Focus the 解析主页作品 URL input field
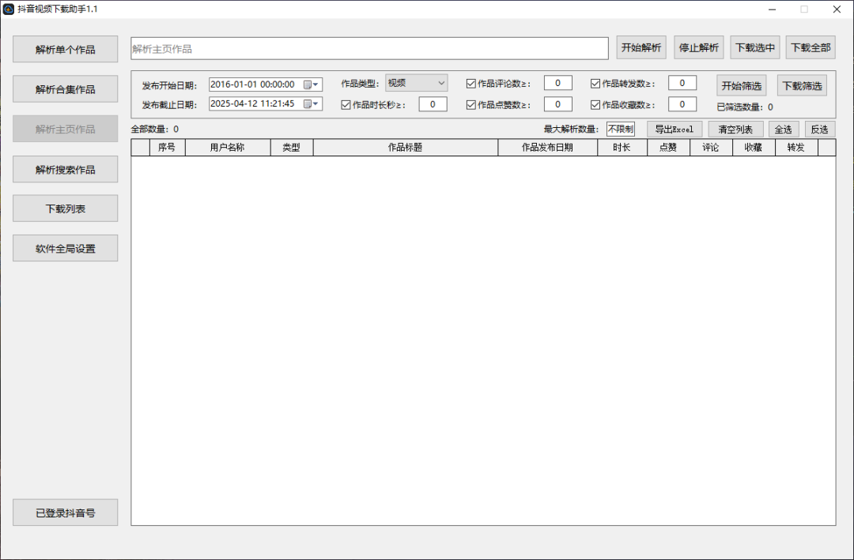Viewport: 854px width, 560px height. click(x=369, y=49)
